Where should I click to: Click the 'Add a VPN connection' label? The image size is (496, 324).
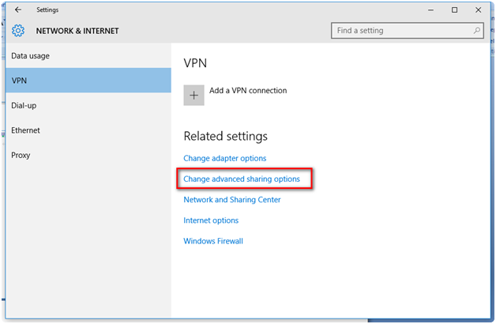(x=248, y=91)
